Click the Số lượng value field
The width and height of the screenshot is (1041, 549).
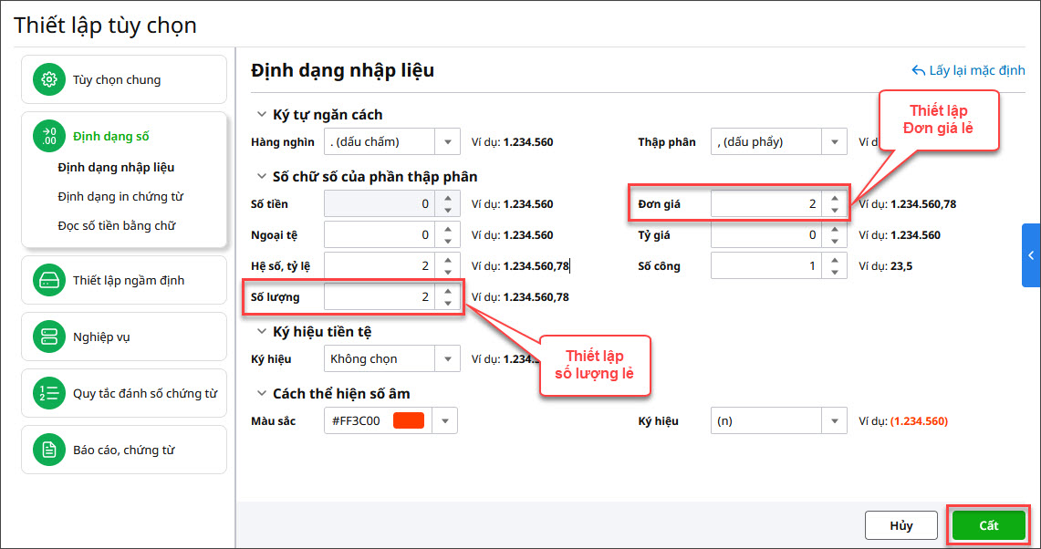click(x=380, y=296)
